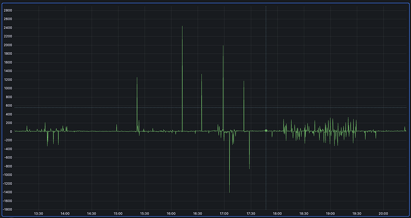Click the 2400 value on the Y axis

(x=8, y=28)
